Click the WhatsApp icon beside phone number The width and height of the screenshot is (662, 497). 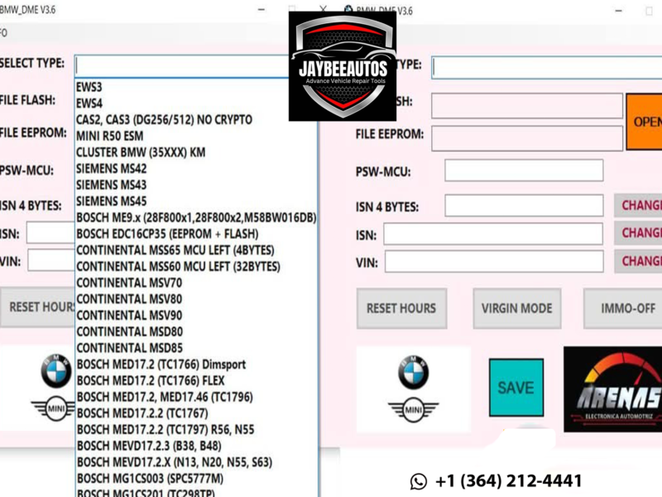click(419, 481)
